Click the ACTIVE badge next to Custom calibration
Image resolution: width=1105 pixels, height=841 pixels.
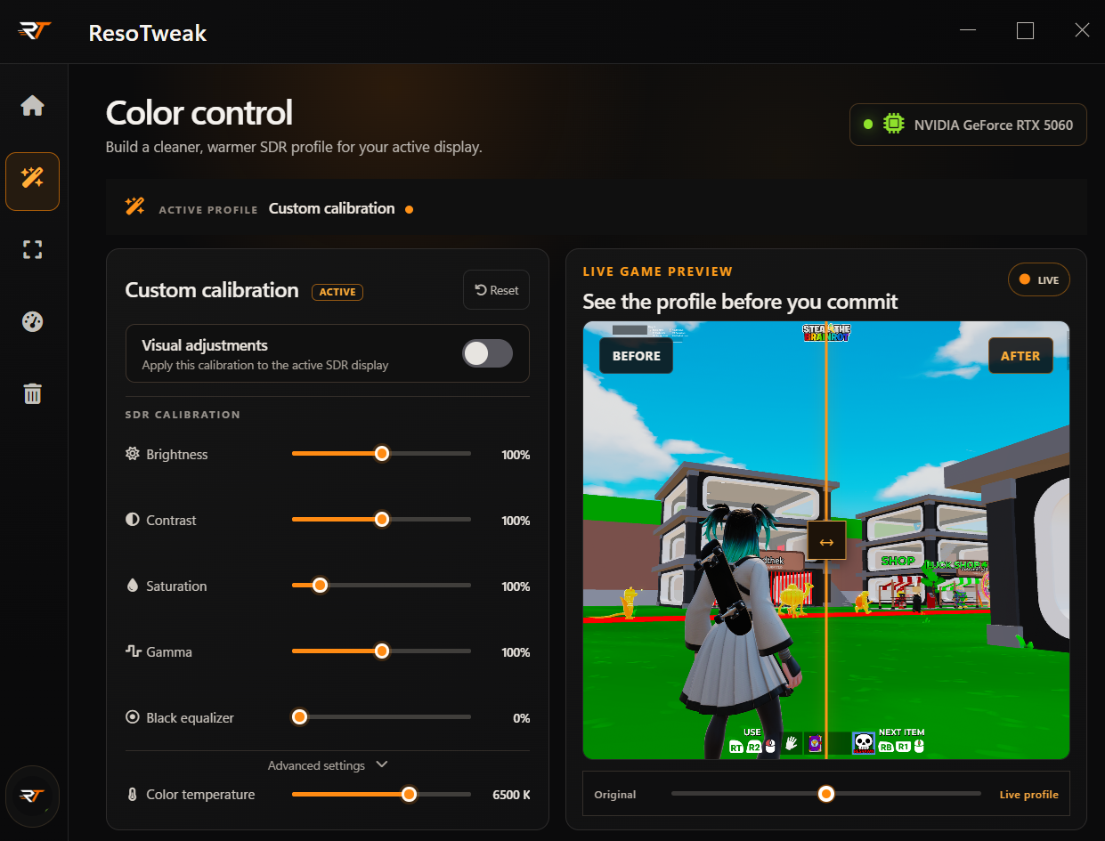(x=337, y=292)
